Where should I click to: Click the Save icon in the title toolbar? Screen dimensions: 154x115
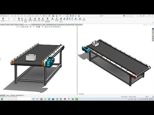click(53, 16)
